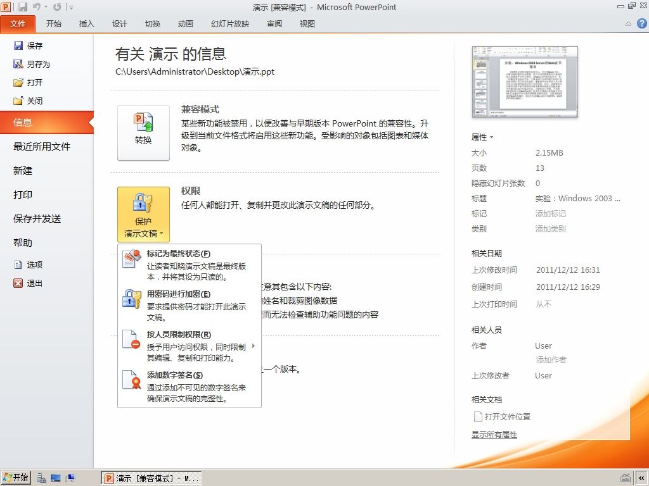Switch to the 幻灯片放映 ribbon tab
This screenshot has width=649, height=486.
pos(230,24)
